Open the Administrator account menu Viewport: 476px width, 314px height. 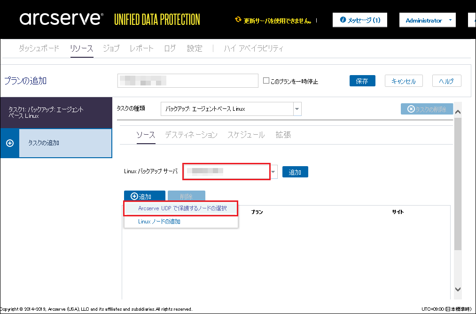[428, 20]
